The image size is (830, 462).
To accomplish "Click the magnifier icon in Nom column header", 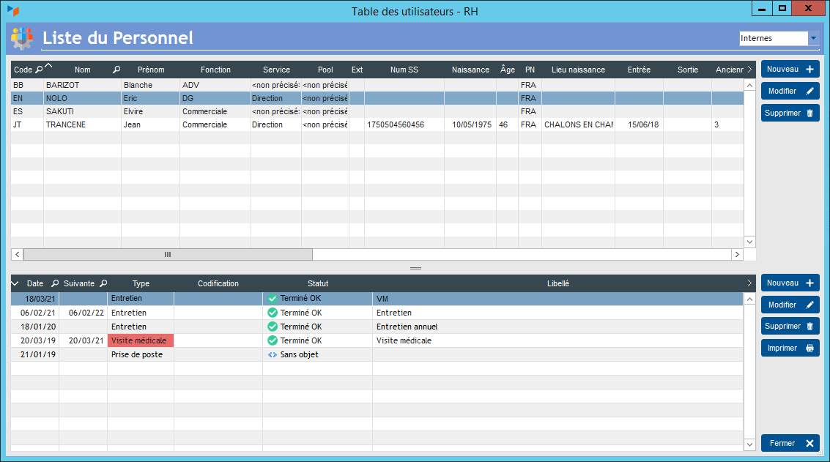I will (116, 70).
